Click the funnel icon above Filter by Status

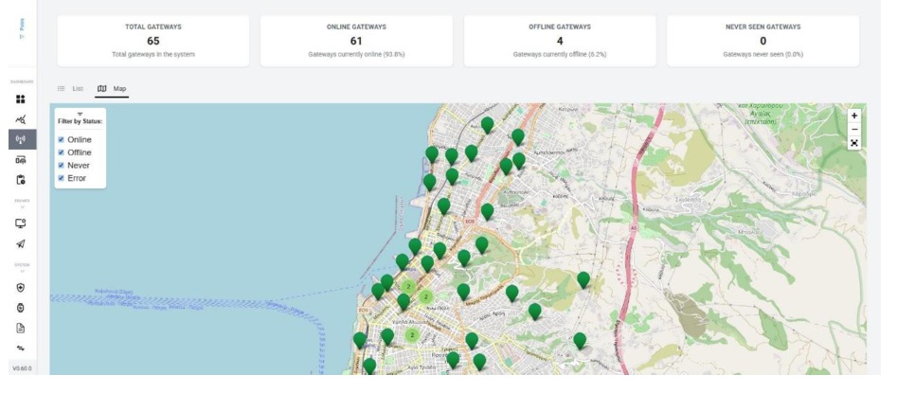(80, 114)
